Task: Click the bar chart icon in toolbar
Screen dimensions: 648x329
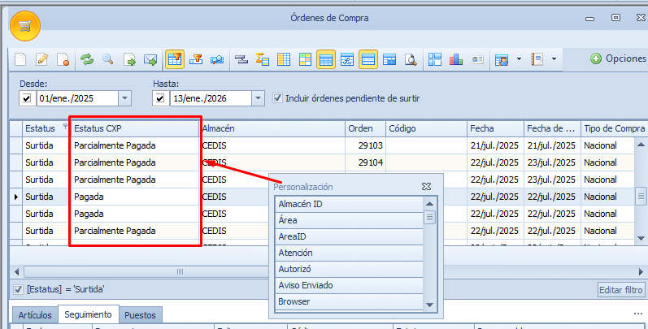Action: pos(456,59)
